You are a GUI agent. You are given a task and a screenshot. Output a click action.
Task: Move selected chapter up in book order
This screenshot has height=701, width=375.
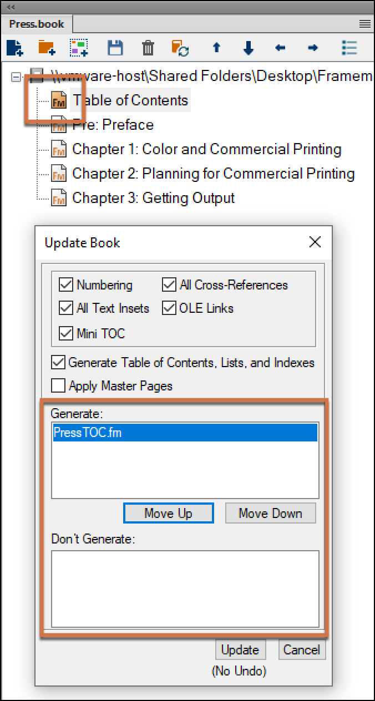point(216,48)
